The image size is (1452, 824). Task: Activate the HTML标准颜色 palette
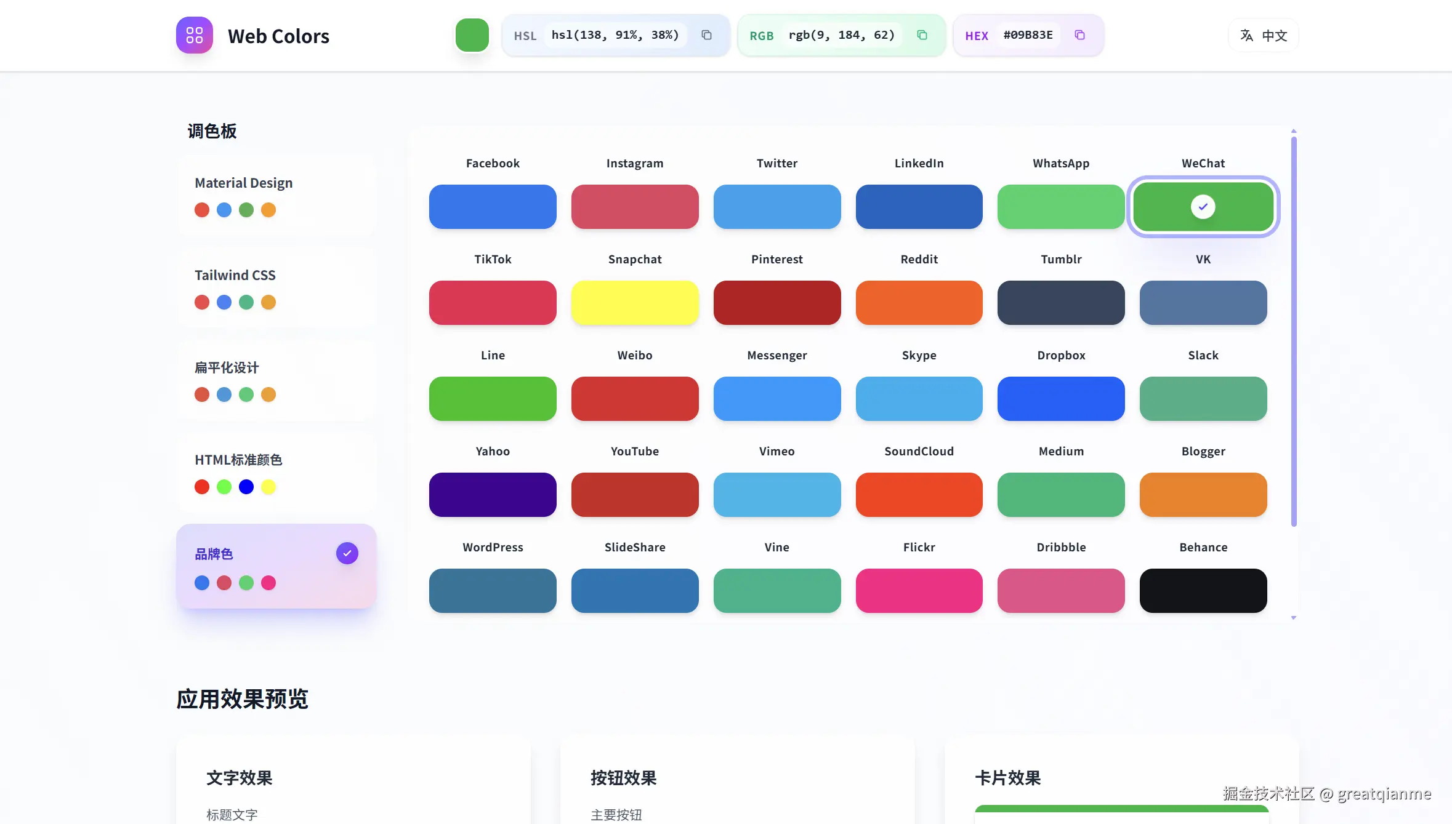pos(276,473)
